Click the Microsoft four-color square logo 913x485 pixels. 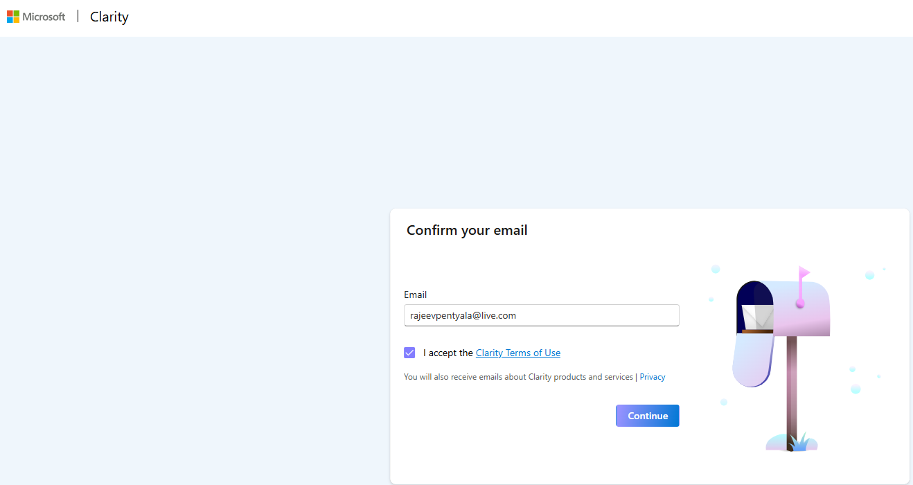point(13,17)
